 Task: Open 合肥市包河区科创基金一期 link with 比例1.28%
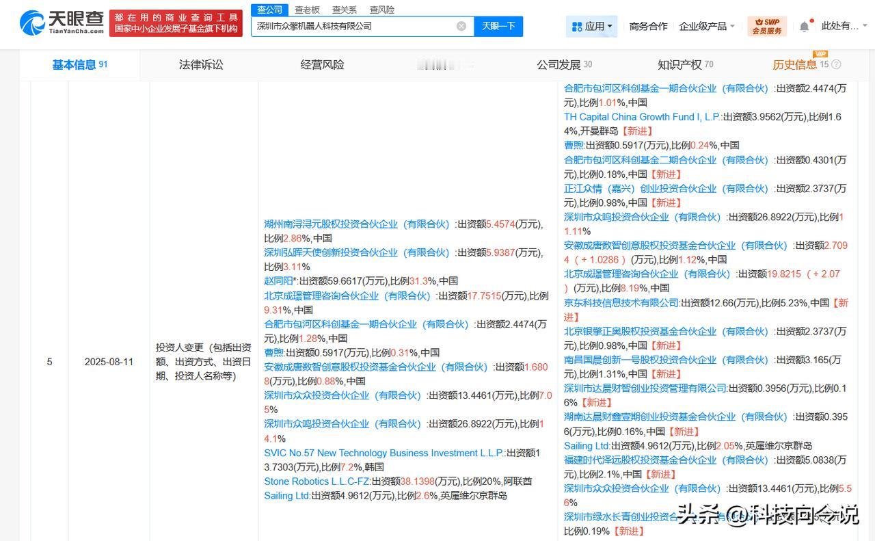[366, 324]
